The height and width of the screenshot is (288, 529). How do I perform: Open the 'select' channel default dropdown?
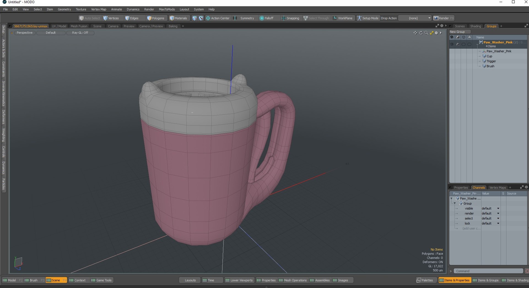click(x=490, y=218)
